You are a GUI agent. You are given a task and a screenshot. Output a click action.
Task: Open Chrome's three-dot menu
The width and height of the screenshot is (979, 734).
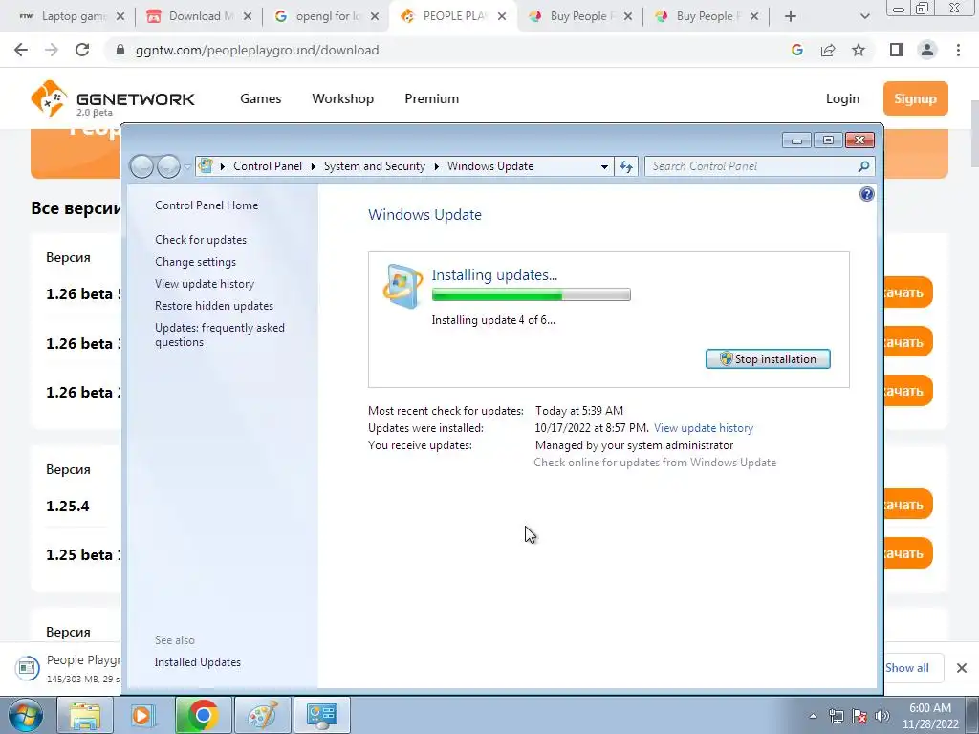point(958,50)
